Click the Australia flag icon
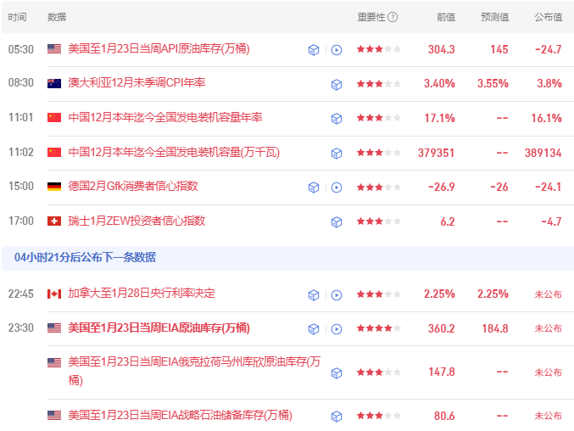This screenshot has height=431, width=574. coord(54,83)
